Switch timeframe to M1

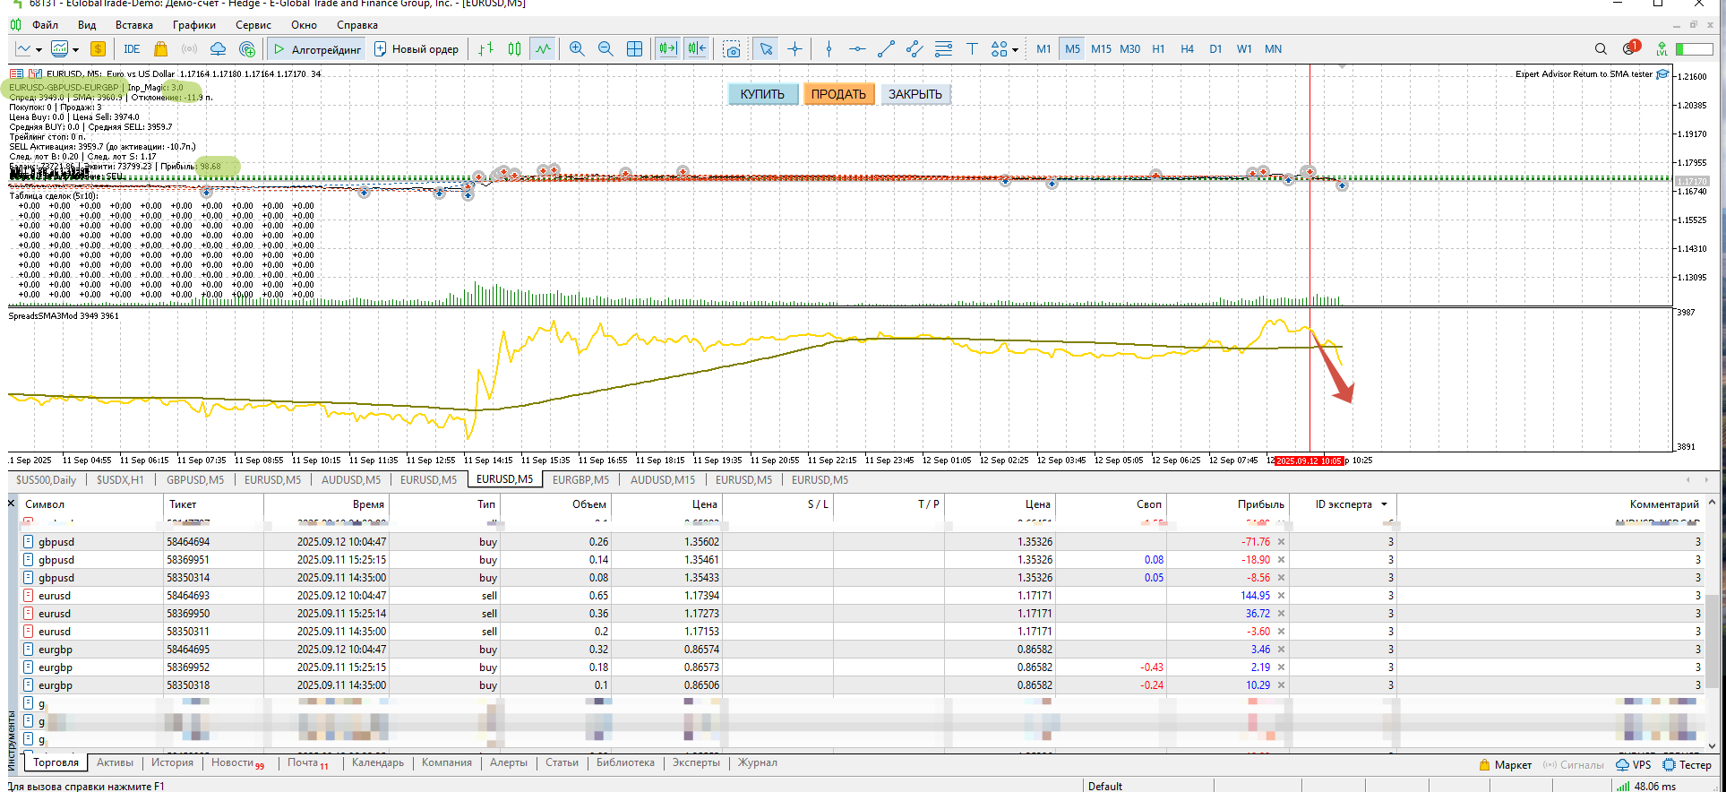tap(1043, 49)
